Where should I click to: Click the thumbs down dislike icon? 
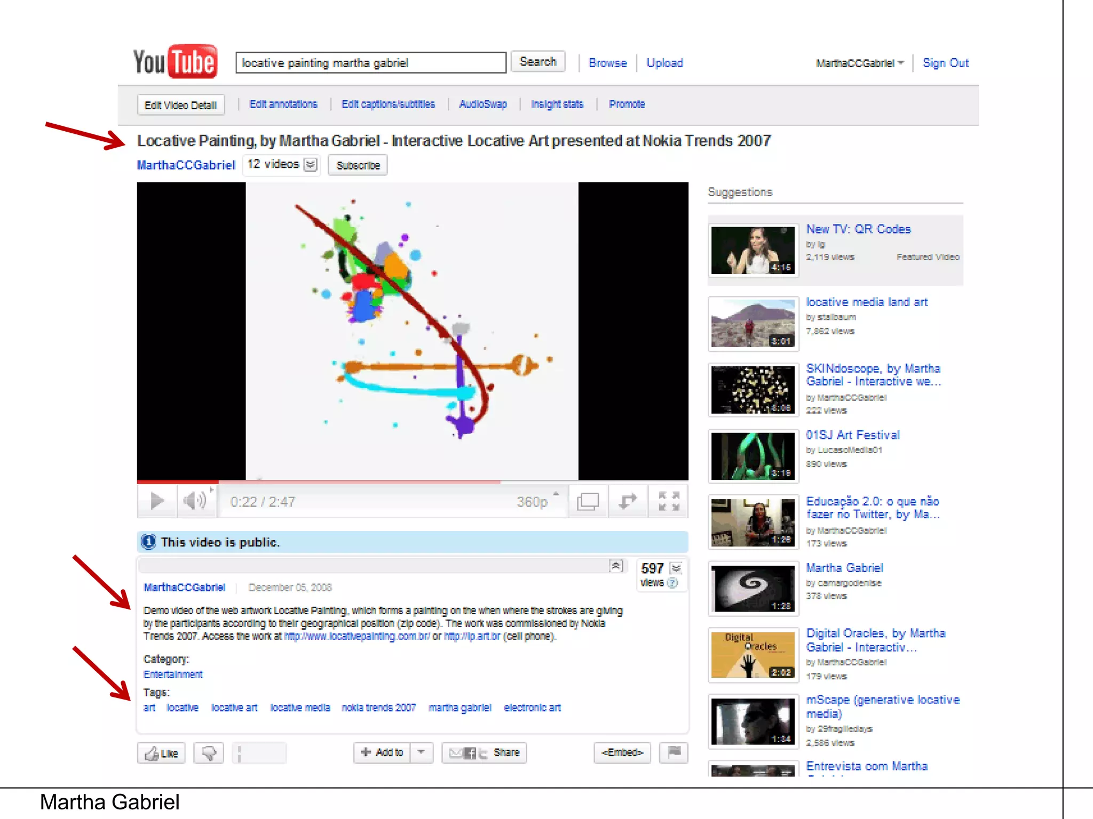click(x=209, y=753)
